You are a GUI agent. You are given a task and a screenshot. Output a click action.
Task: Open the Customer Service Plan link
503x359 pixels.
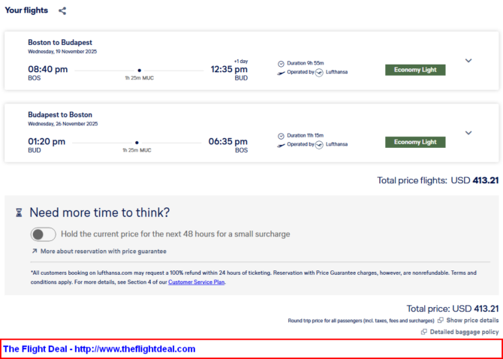197,282
